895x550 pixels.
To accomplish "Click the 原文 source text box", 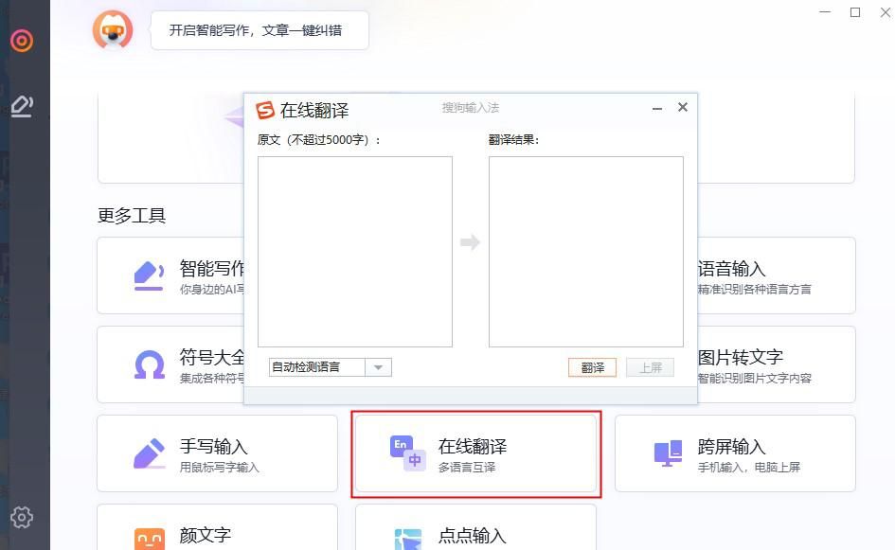I will tap(355, 252).
